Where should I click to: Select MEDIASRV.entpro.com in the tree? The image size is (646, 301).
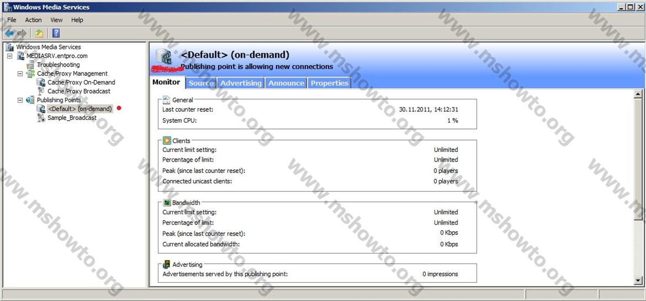57,56
